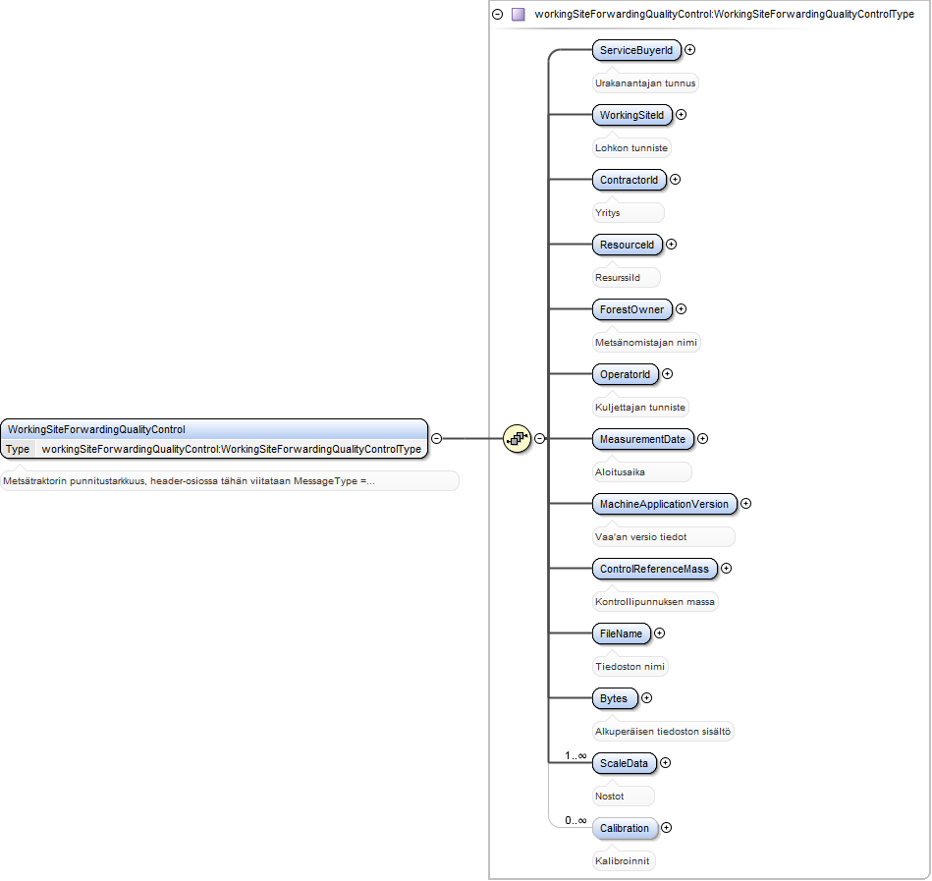Viewport: 932px width, 881px height.
Task: Collapse the sequence group minus icon
Action: [540, 439]
